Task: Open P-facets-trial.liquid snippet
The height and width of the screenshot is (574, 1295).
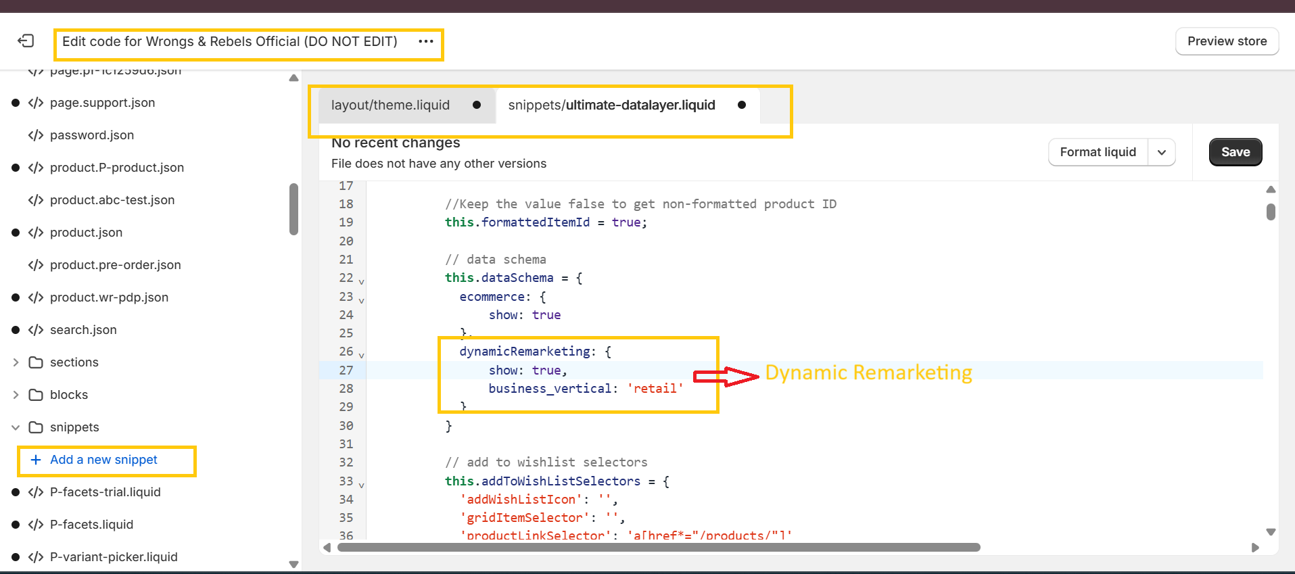Action: click(x=105, y=492)
